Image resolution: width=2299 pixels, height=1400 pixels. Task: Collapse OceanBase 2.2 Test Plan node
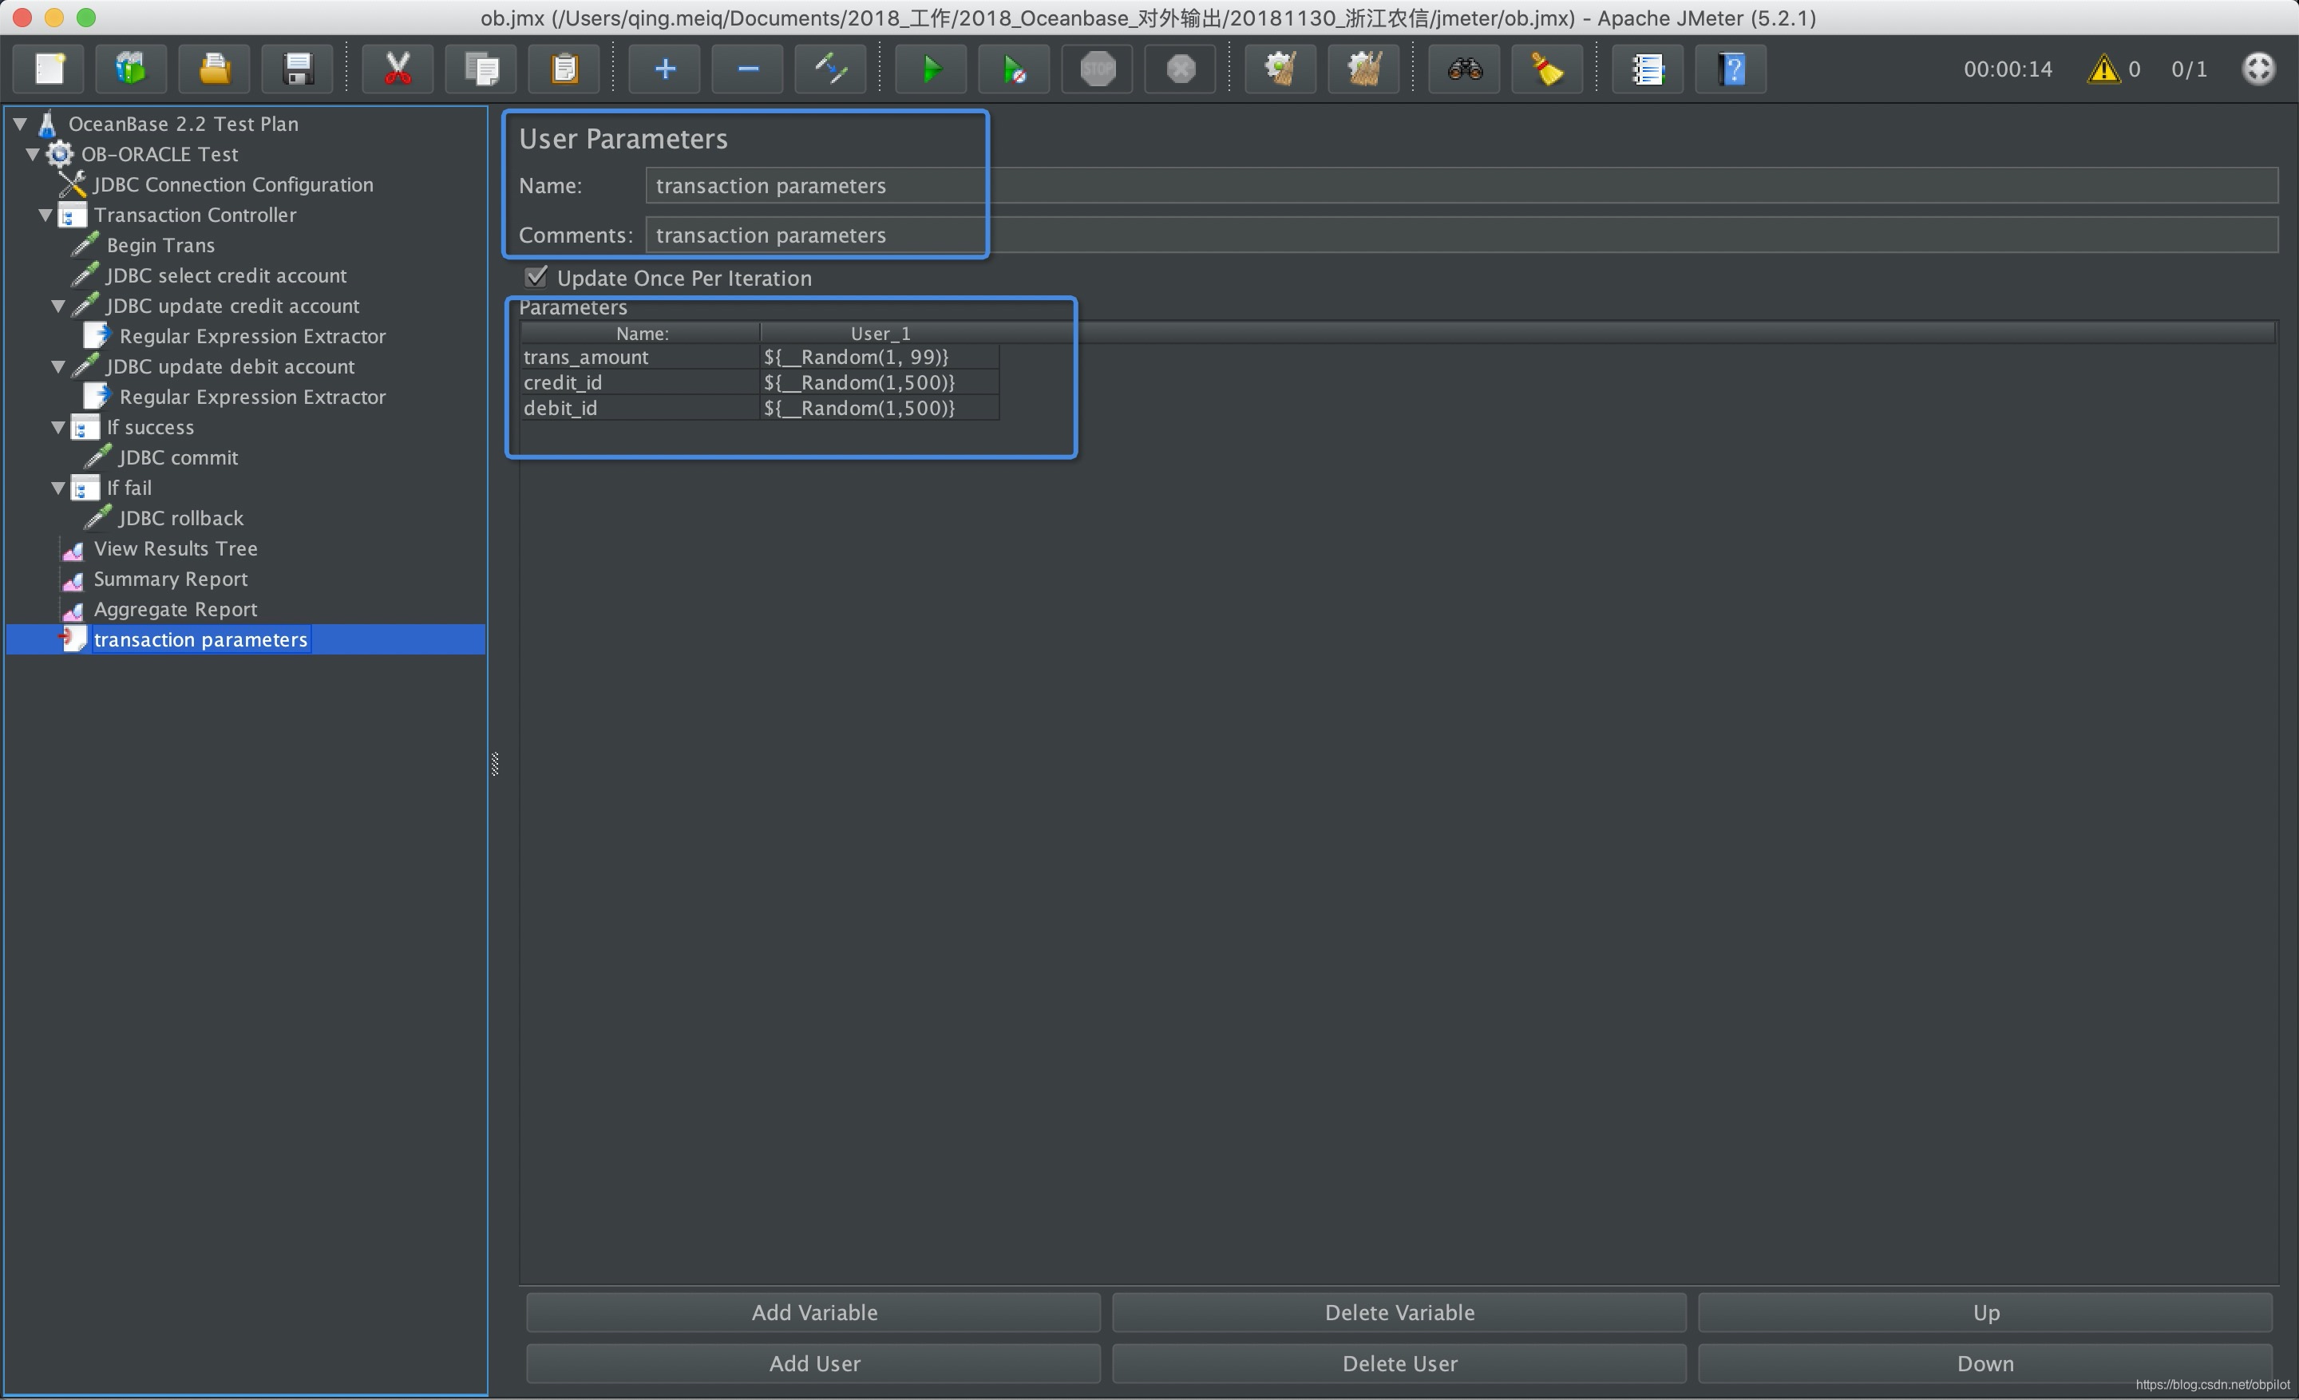point(20,123)
